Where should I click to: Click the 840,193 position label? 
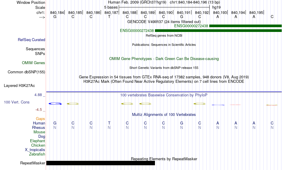pyautogui.click(x=220, y=12)
